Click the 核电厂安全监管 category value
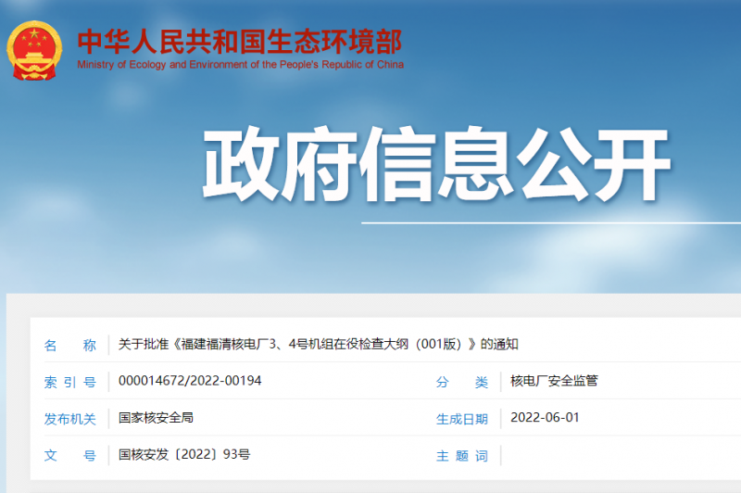This screenshot has width=741, height=493. pos(554,381)
